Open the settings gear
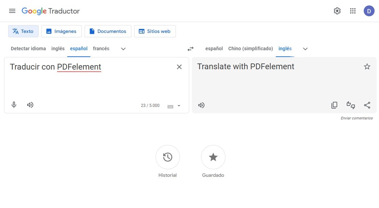 point(337,11)
